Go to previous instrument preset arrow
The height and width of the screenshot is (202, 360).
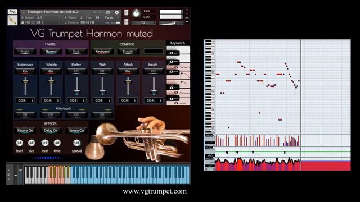94,12
